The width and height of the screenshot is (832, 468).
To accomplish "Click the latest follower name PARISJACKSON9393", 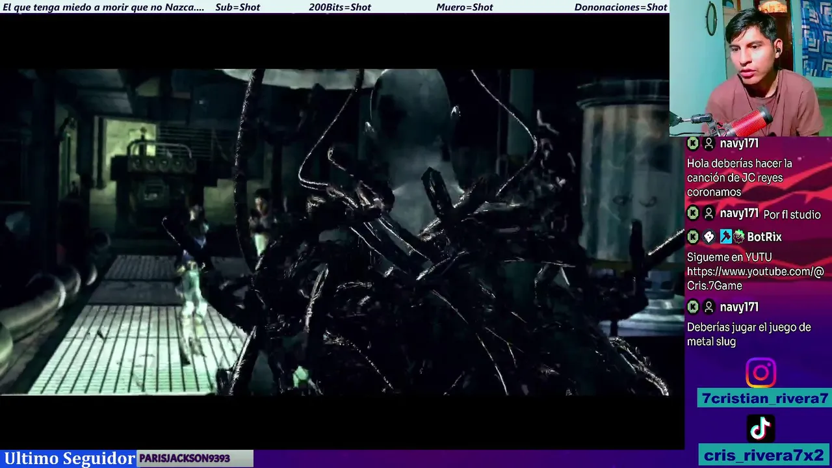I will click(185, 458).
